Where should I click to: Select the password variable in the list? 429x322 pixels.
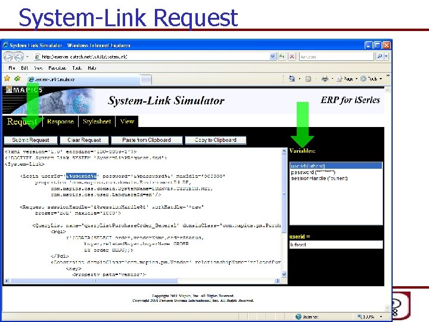click(336, 172)
